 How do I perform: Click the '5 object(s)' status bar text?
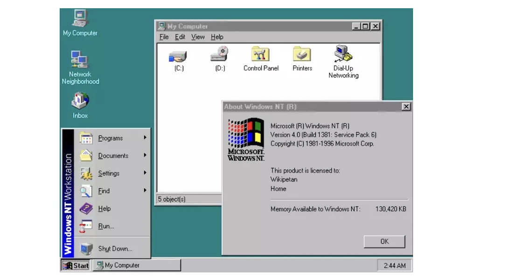coord(172,199)
